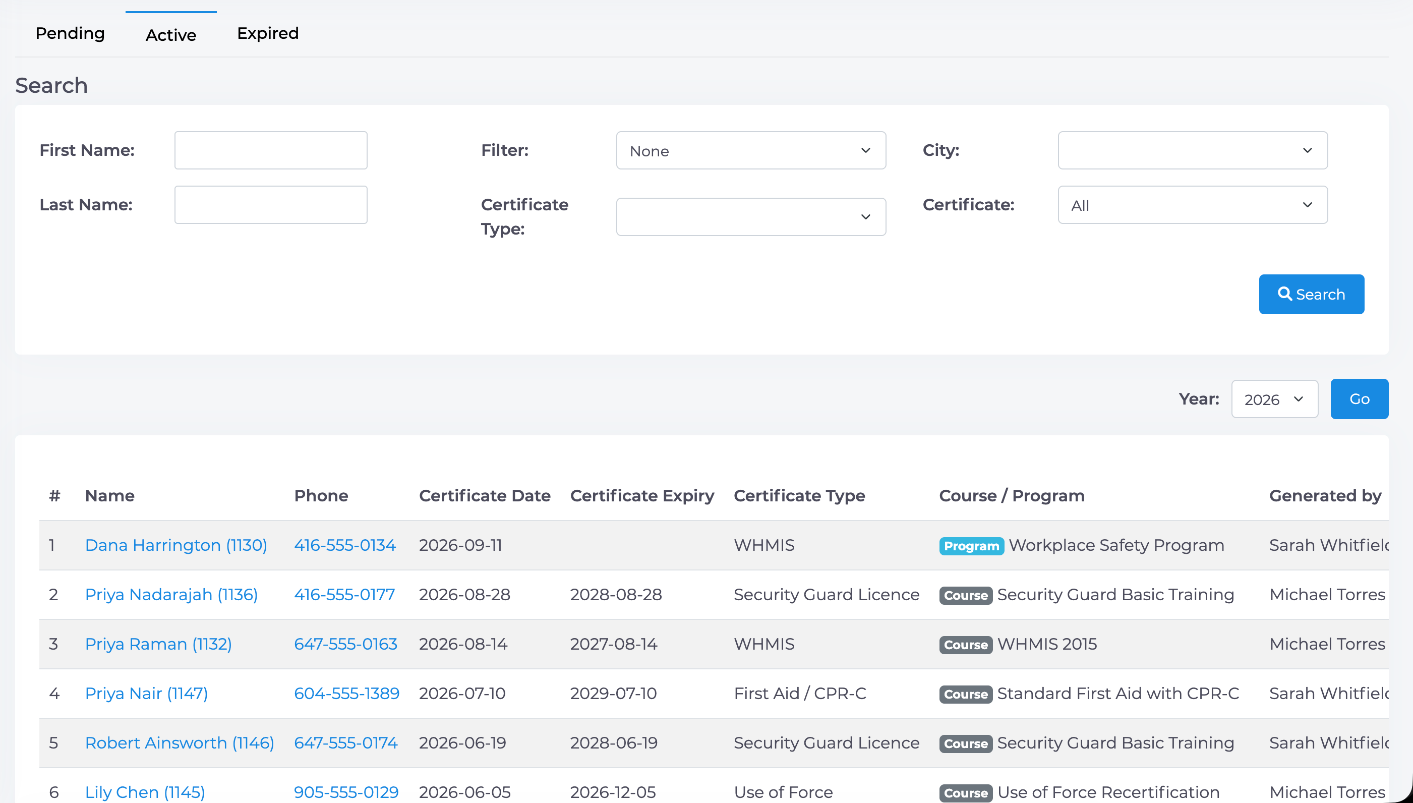Image resolution: width=1413 pixels, height=803 pixels.
Task: Select the Active tab
Action: coord(171,35)
